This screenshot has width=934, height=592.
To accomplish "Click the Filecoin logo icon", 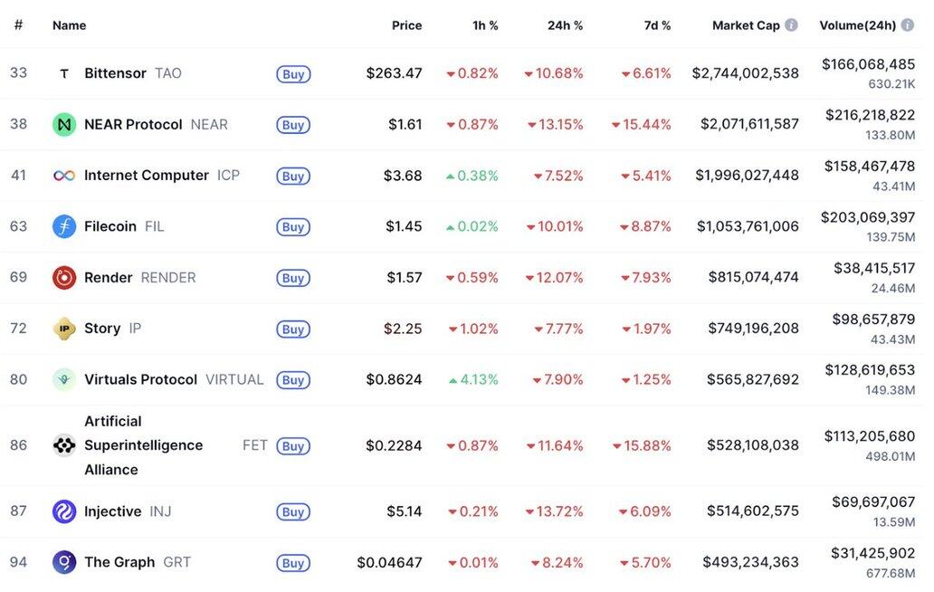I will point(64,226).
